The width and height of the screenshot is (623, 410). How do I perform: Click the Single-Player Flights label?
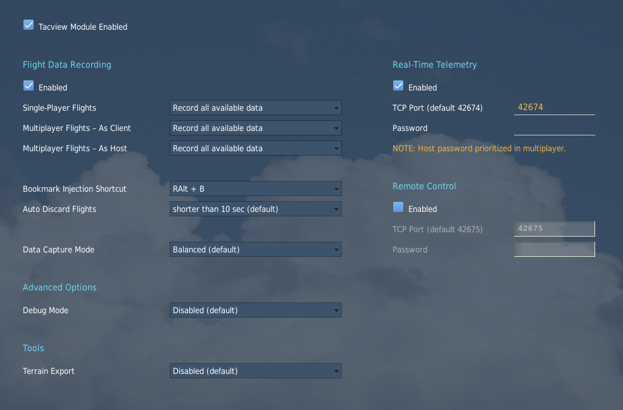(x=60, y=108)
